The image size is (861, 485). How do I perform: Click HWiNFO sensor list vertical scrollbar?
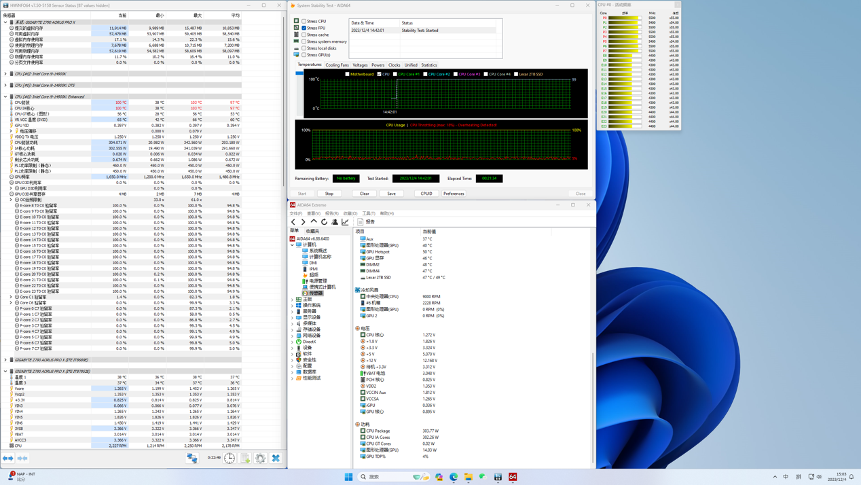(x=284, y=102)
